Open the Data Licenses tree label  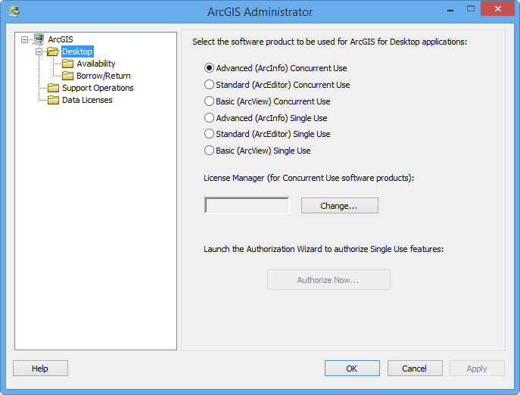tap(87, 100)
